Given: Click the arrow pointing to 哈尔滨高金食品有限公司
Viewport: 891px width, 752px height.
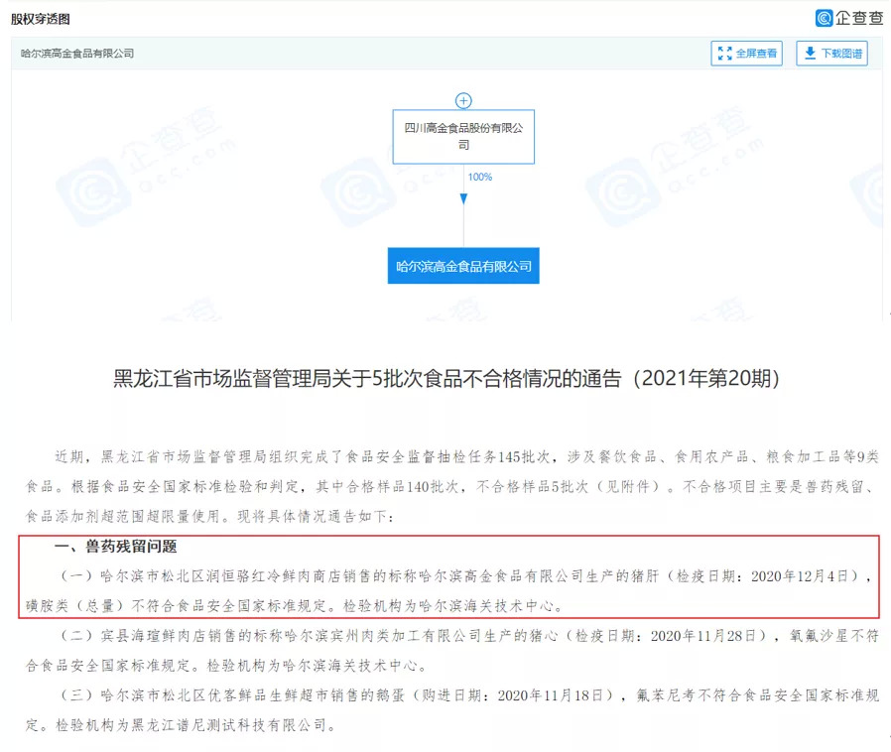Looking at the screenshot, I should tap(463, 198).
